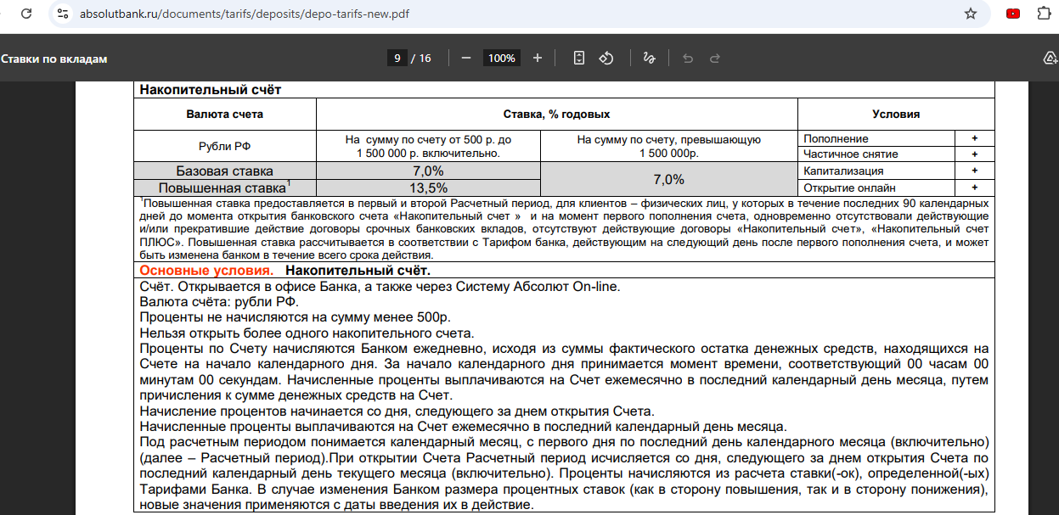Screen dimensions: 1059x515
Task: Rotate the PDF counterclockwise
Action: pos(606,59)
